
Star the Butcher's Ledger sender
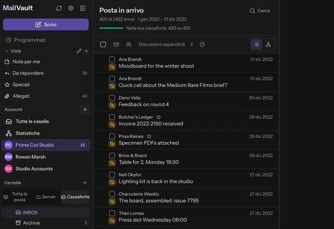click(x=159, y=117)
